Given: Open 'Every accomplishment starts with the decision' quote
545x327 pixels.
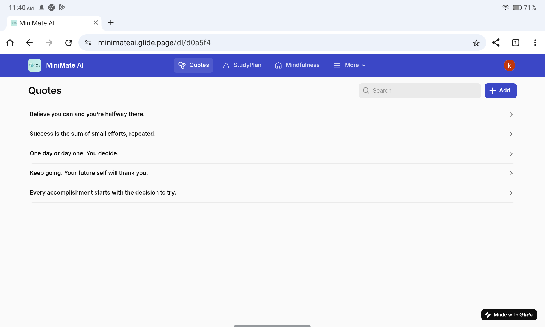Looking at the screenshot, I should click(x=103, y=193).
